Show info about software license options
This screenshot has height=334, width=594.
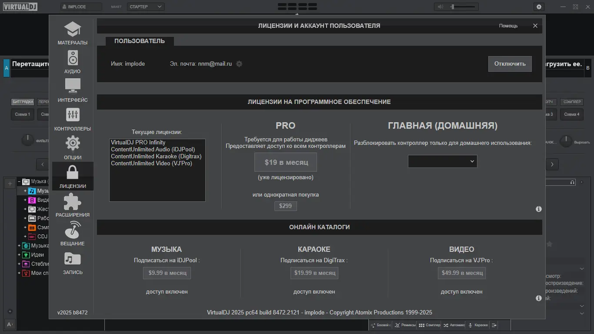click(x=539, y=209)
